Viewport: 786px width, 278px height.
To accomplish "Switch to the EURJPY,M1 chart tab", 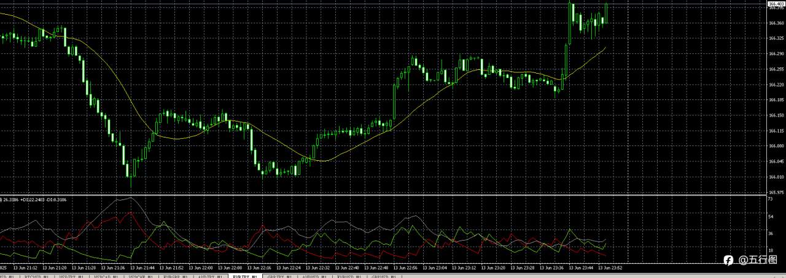I will (x=244, y=277).
